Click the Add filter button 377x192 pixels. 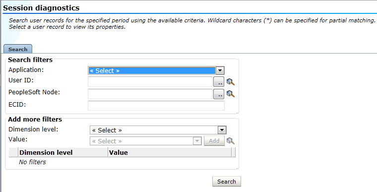[214, 141]
